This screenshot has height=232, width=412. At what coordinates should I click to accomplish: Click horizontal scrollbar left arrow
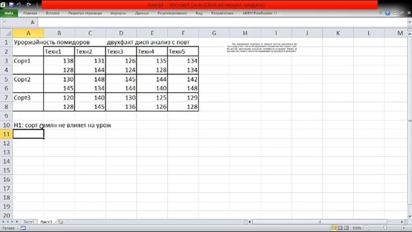pos(250,222)
